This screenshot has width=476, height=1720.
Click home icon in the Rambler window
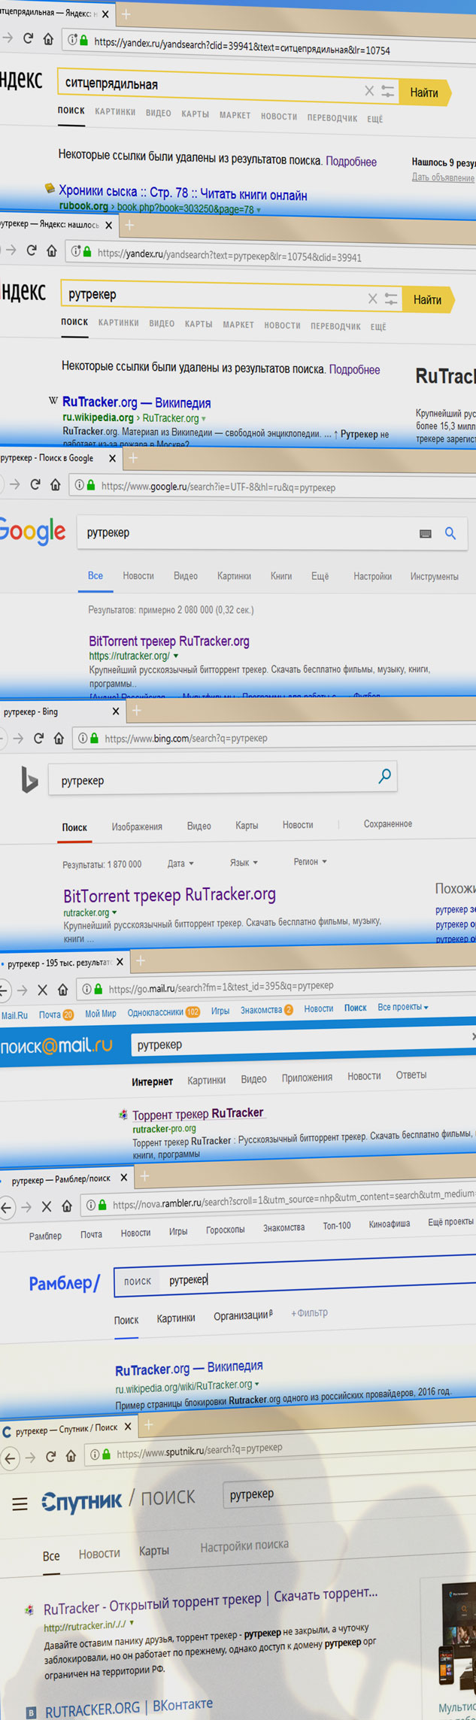[x=67, y=1206]
